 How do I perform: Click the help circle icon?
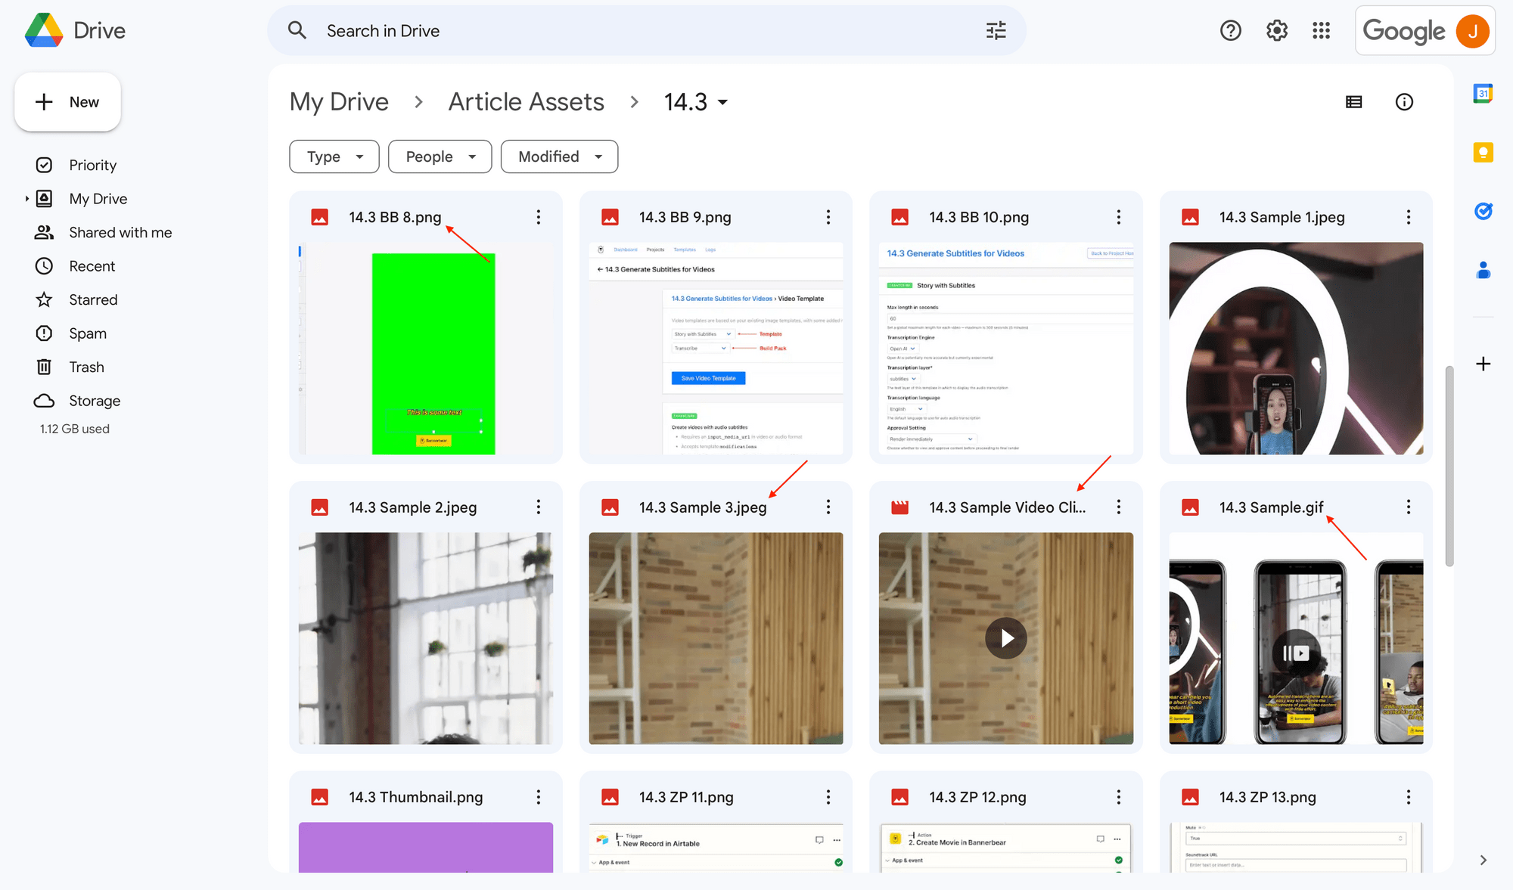1231,29
